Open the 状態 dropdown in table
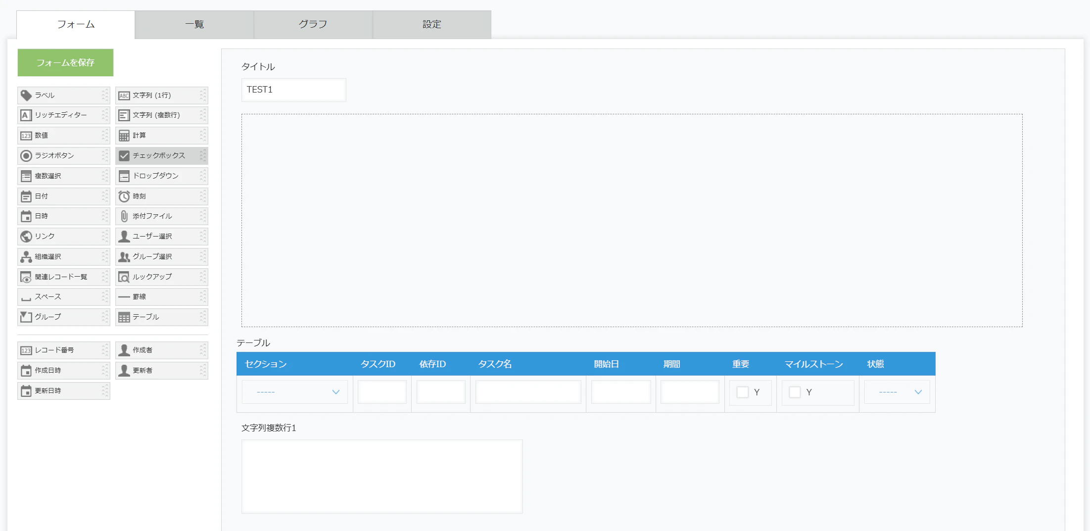Viewport: 1090px width, 531px height. (897, 392)
